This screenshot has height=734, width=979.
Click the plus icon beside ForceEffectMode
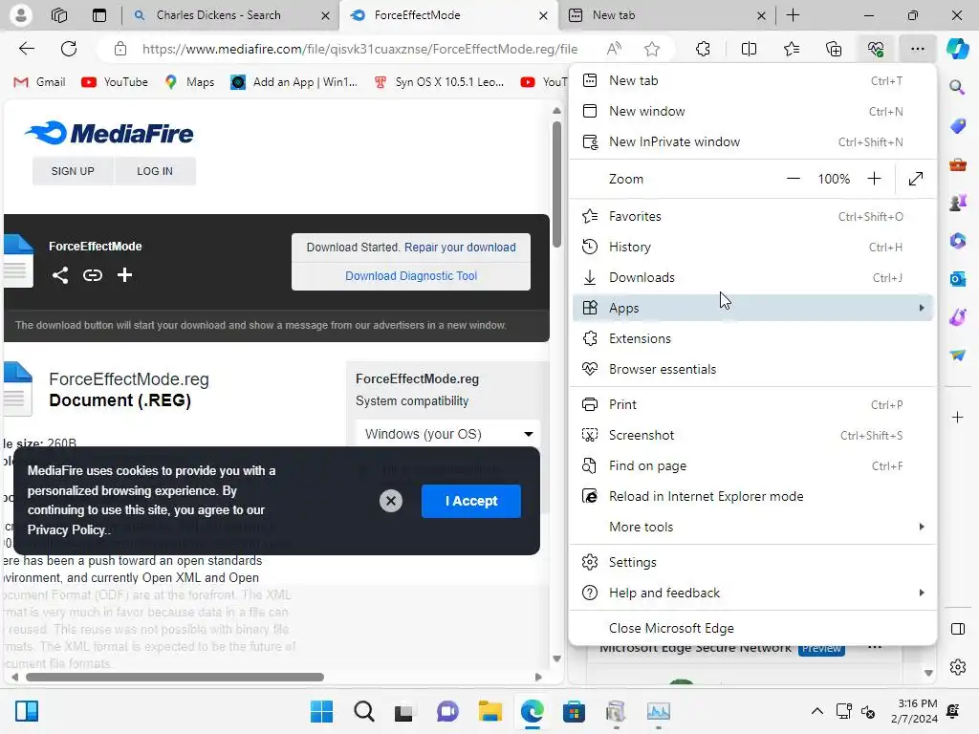click(x=124, y=275)
